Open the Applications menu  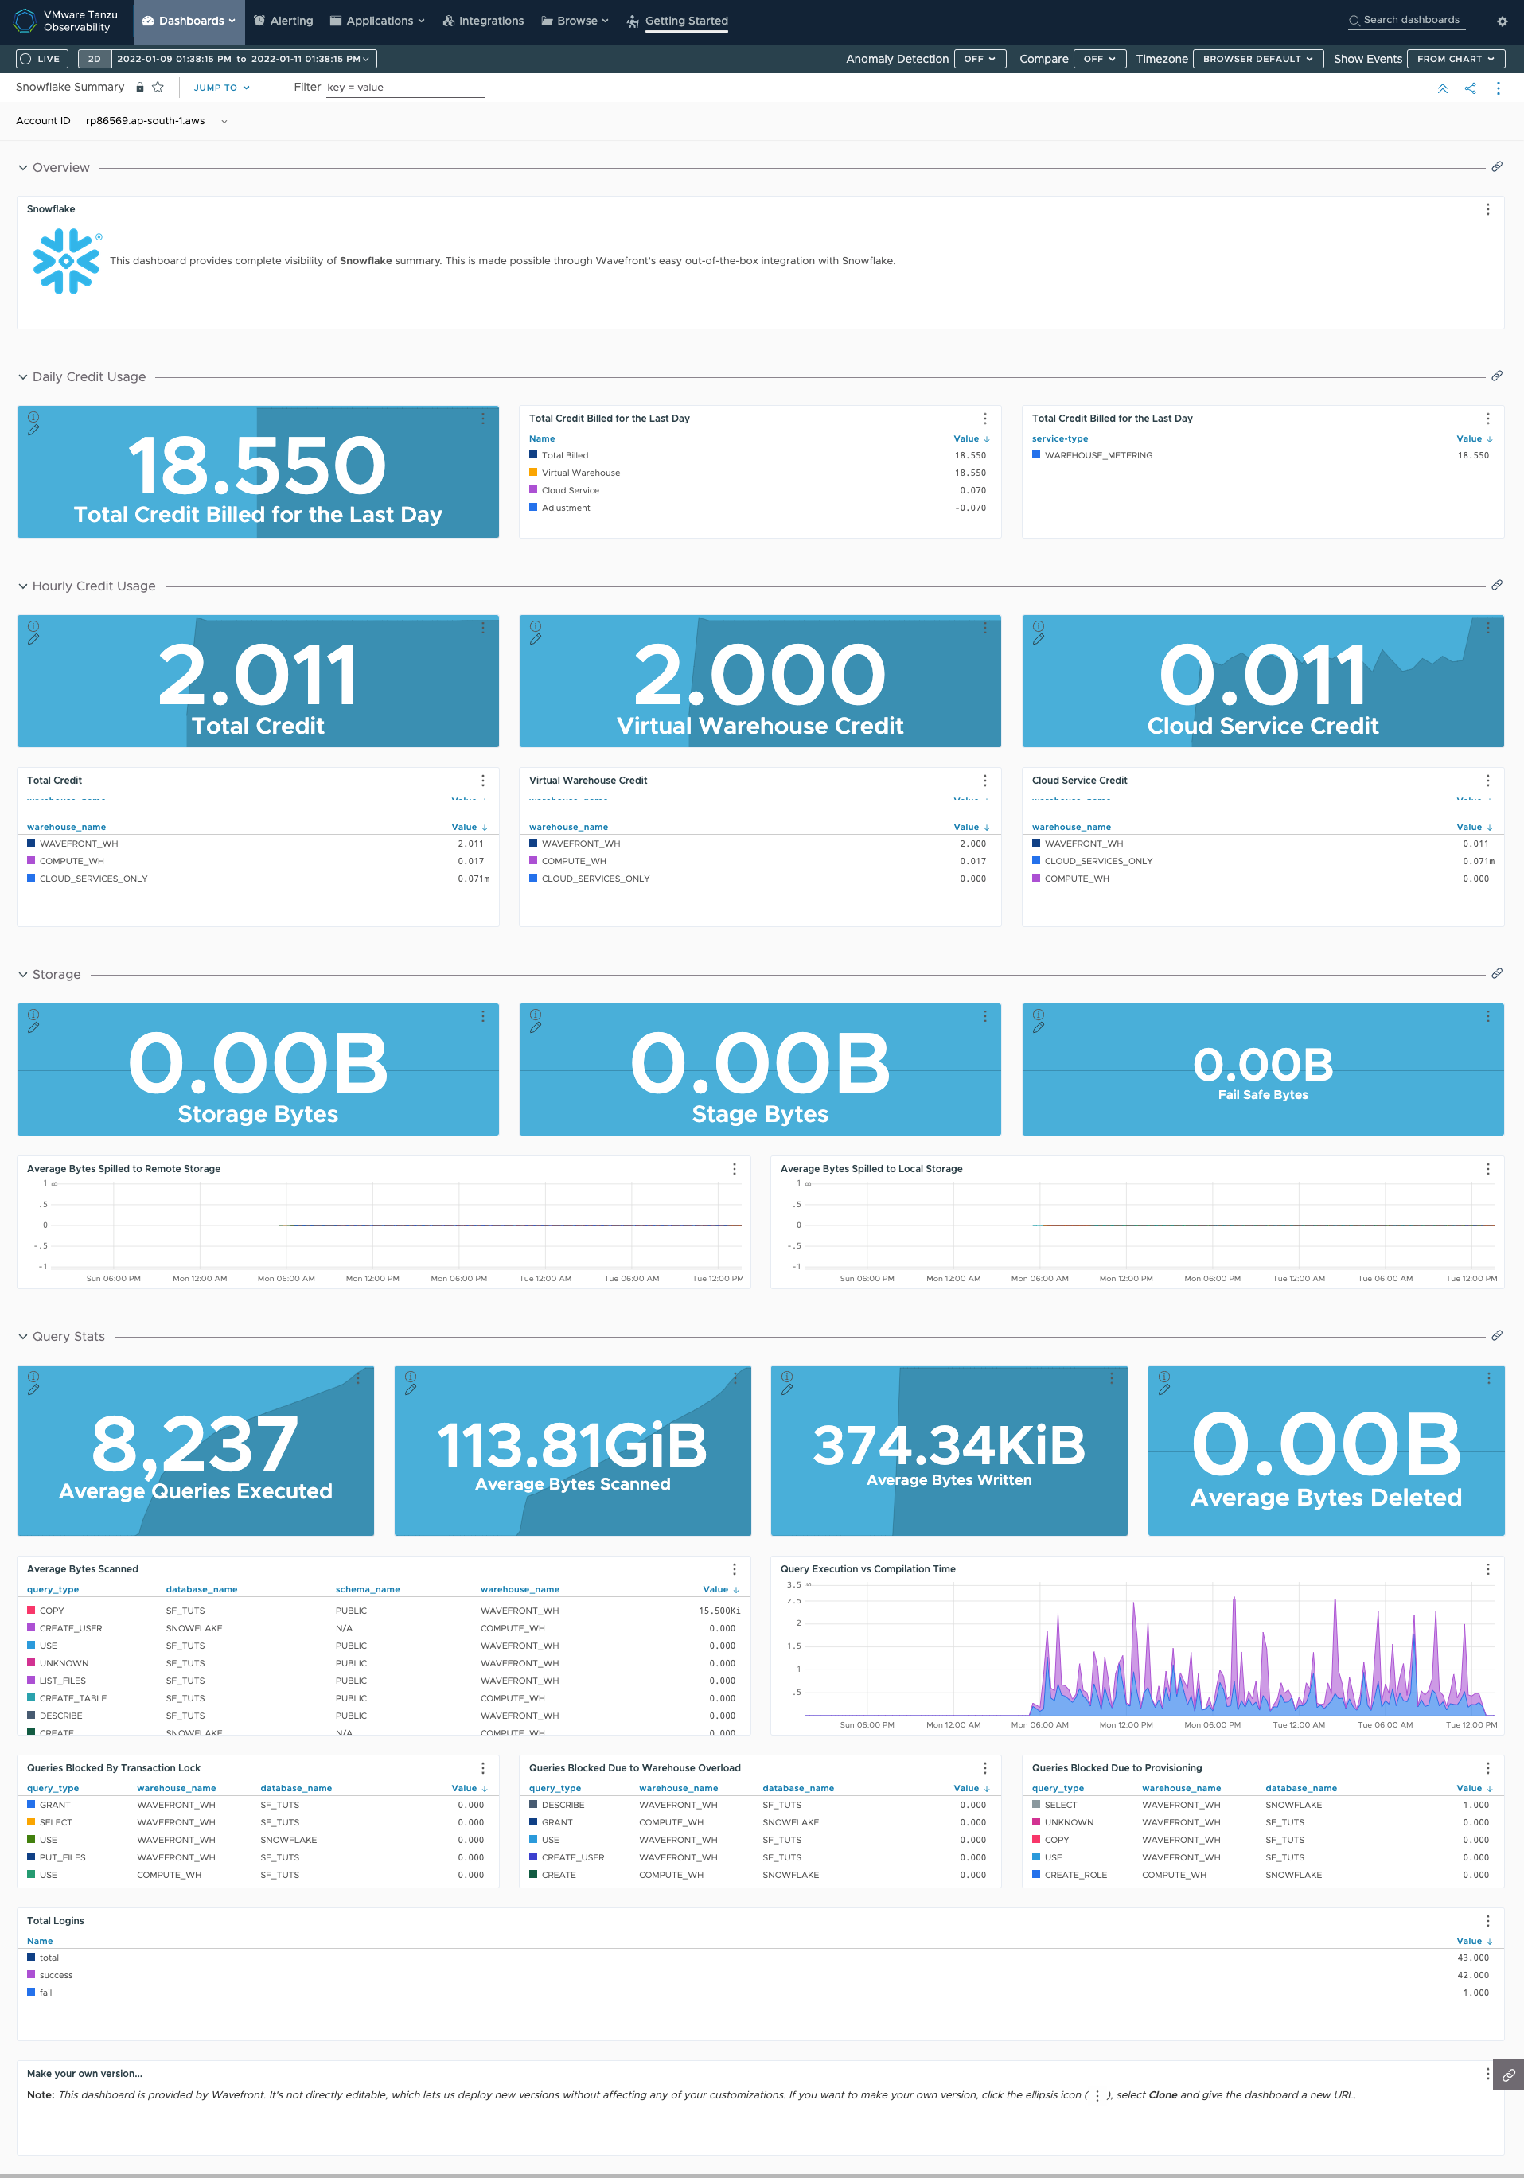click(x=376, y=21)
